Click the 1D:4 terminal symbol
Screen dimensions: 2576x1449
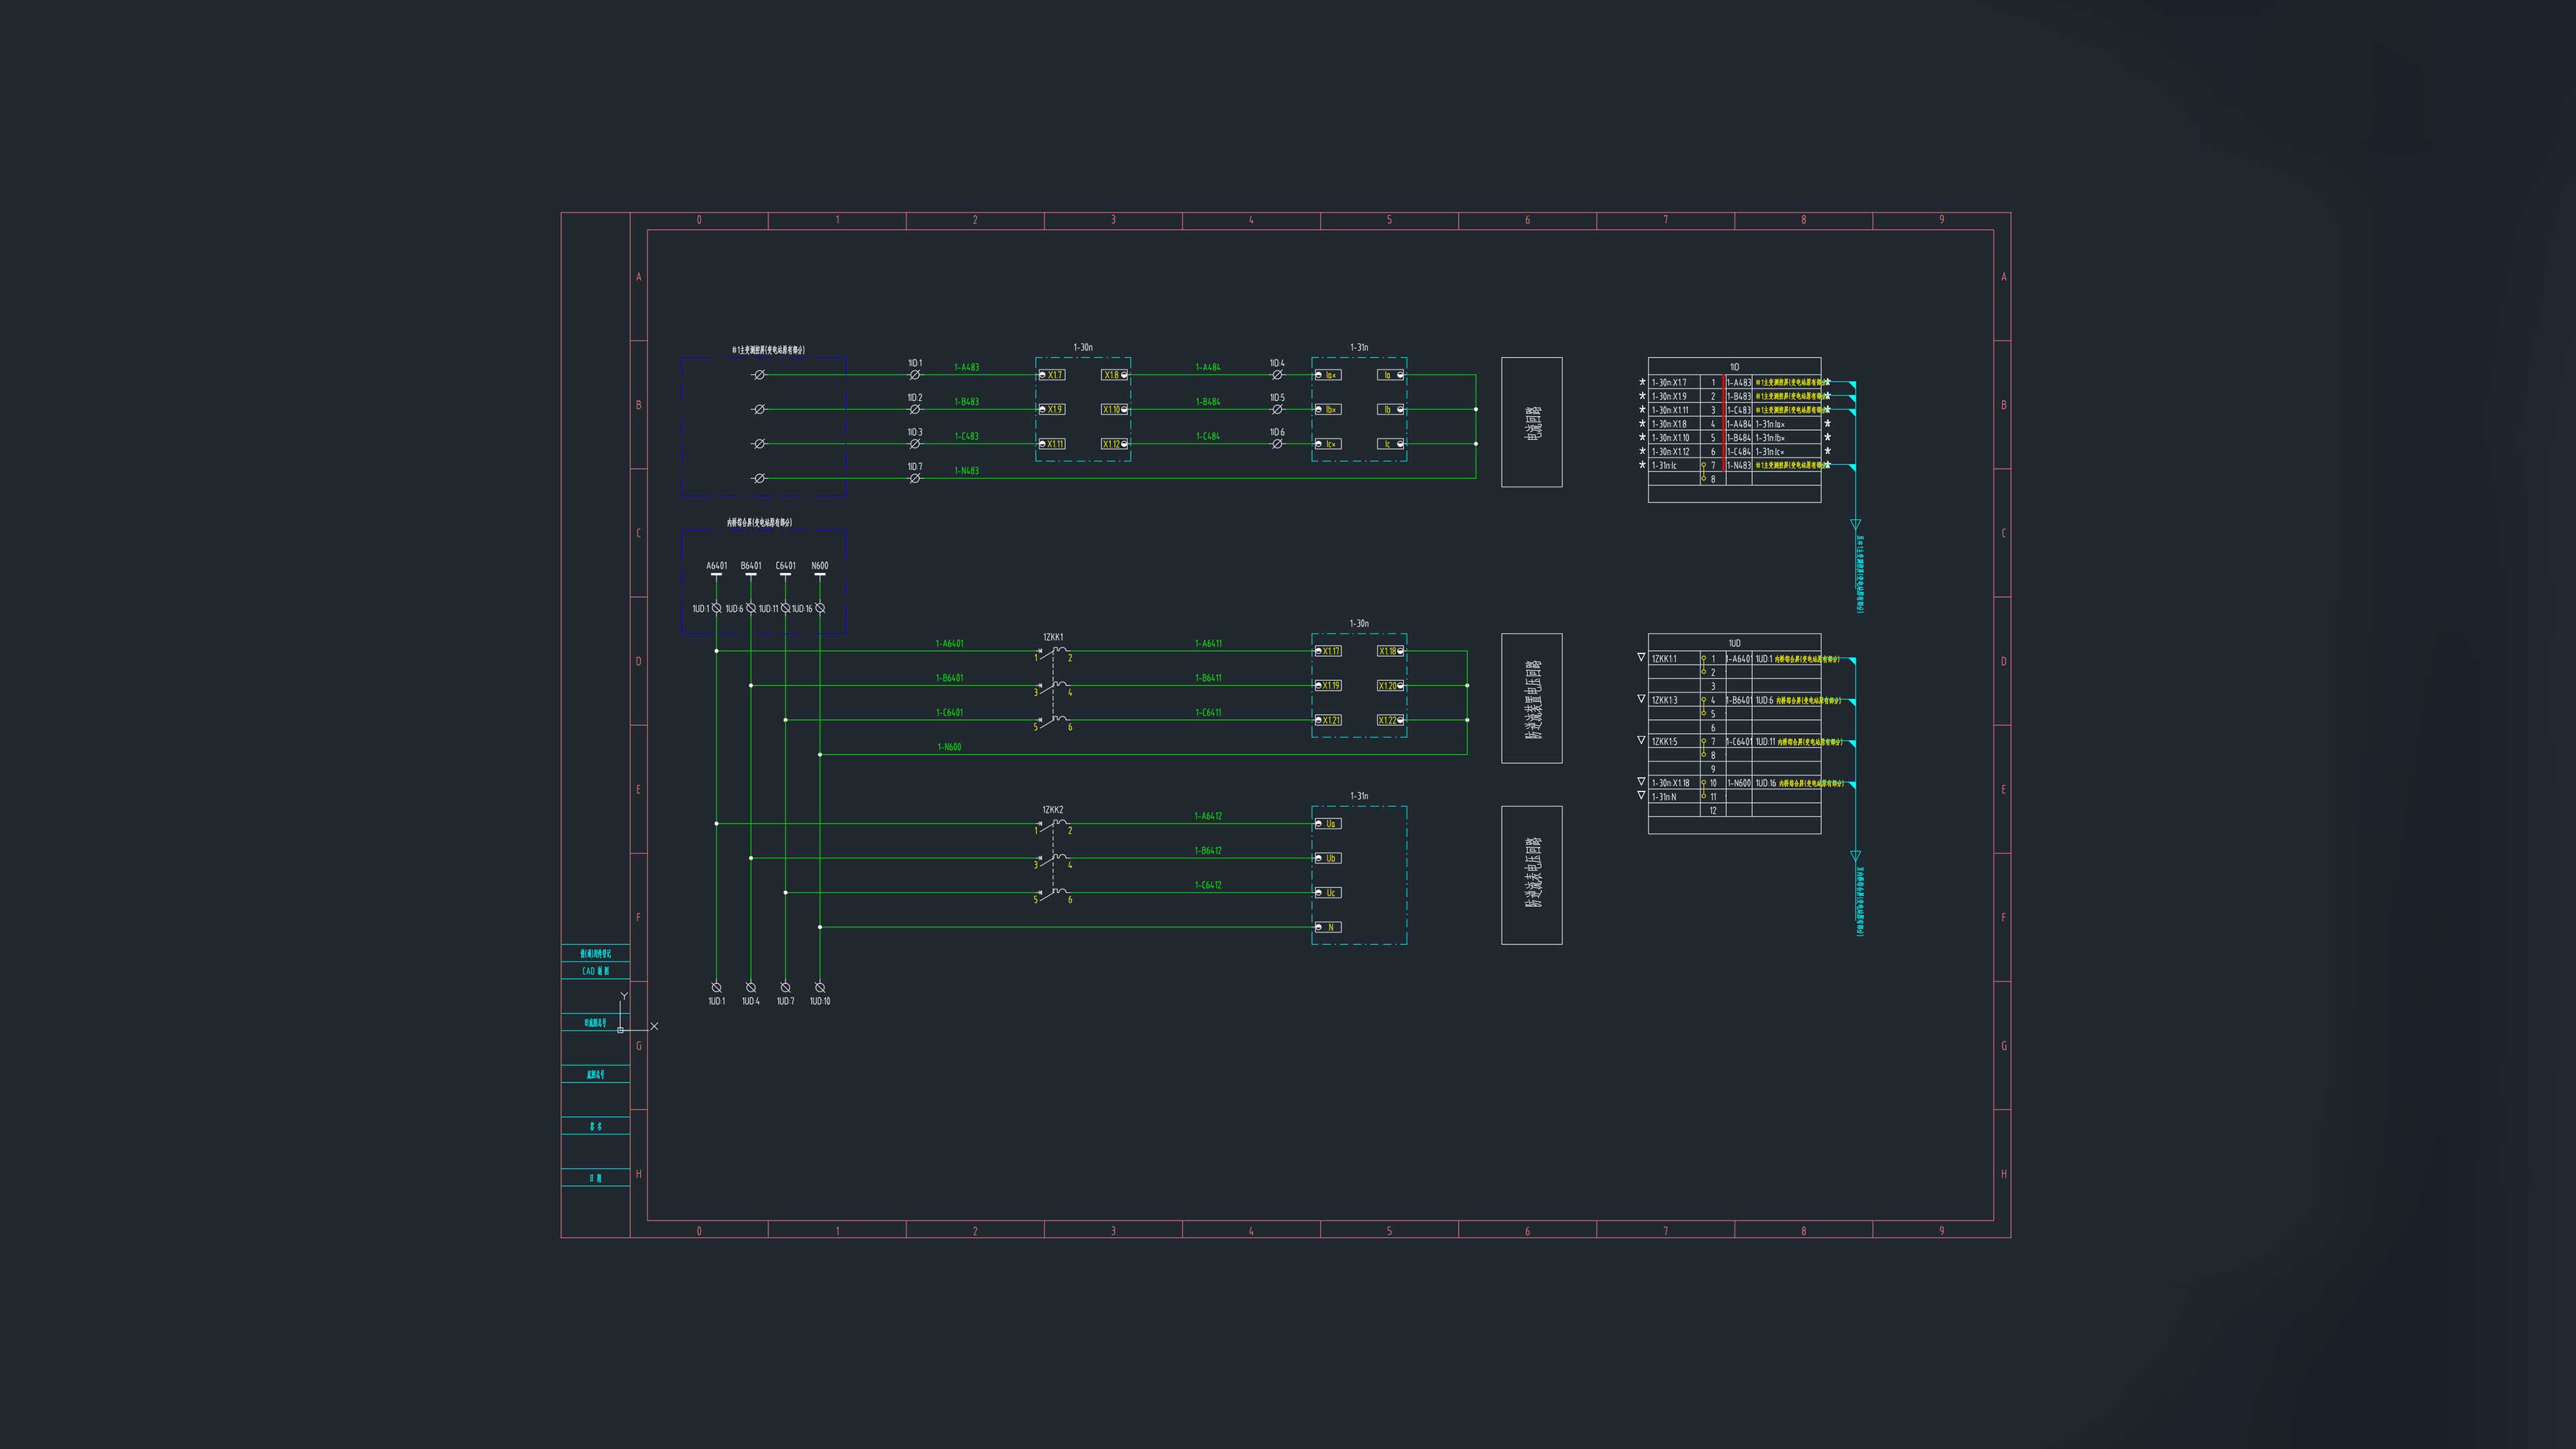[x=1277, y=375]
